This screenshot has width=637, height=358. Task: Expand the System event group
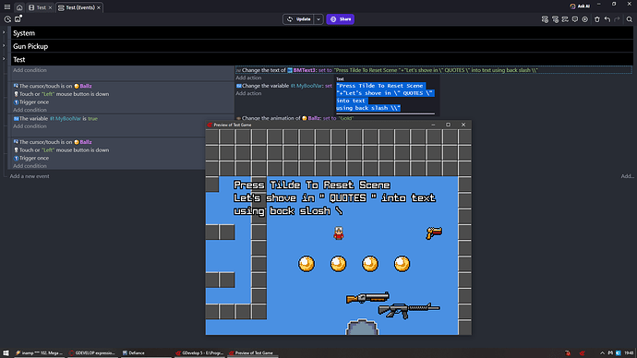(x=4, y=32)
